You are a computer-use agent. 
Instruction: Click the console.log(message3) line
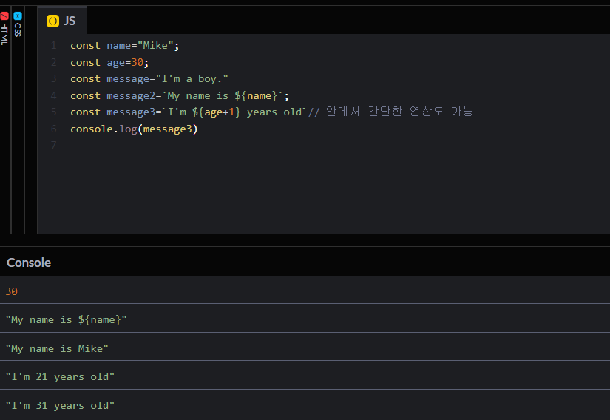tap(134, 129)
